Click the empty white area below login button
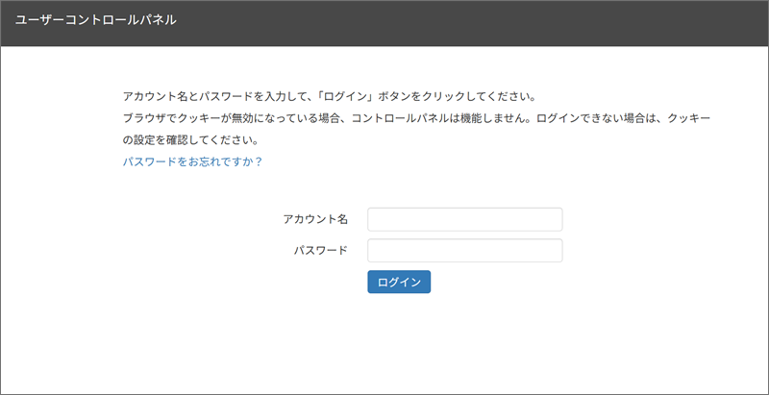This screenshot has height=395, width=769. 399,343
